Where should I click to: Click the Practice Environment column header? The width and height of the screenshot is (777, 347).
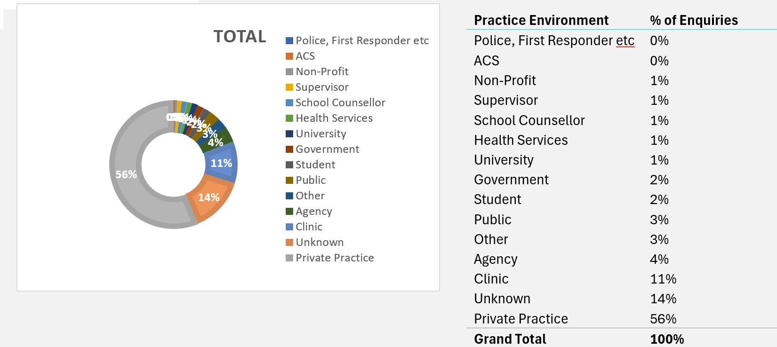[x=541, y=20]
